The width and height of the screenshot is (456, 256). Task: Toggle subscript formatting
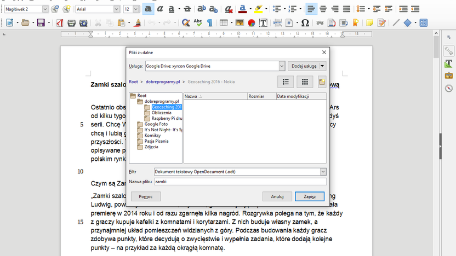213,9
